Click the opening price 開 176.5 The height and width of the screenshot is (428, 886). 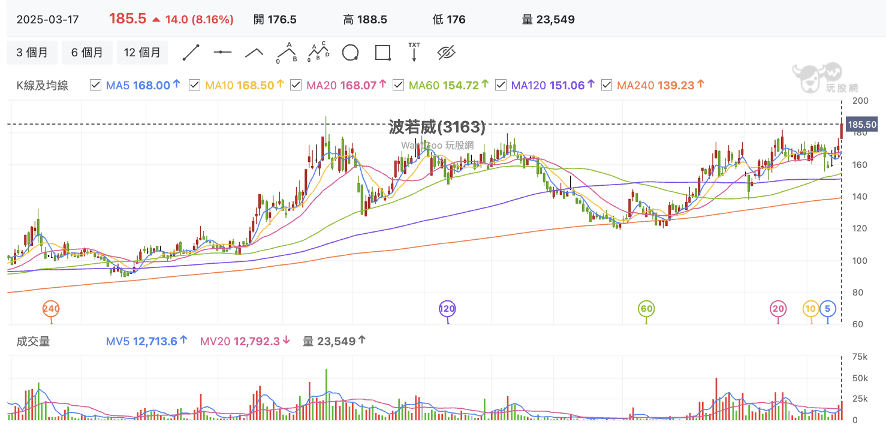[275, 19]
